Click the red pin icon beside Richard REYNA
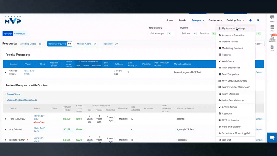Screen dimensions: 277x156 click(x=27, y=140)
